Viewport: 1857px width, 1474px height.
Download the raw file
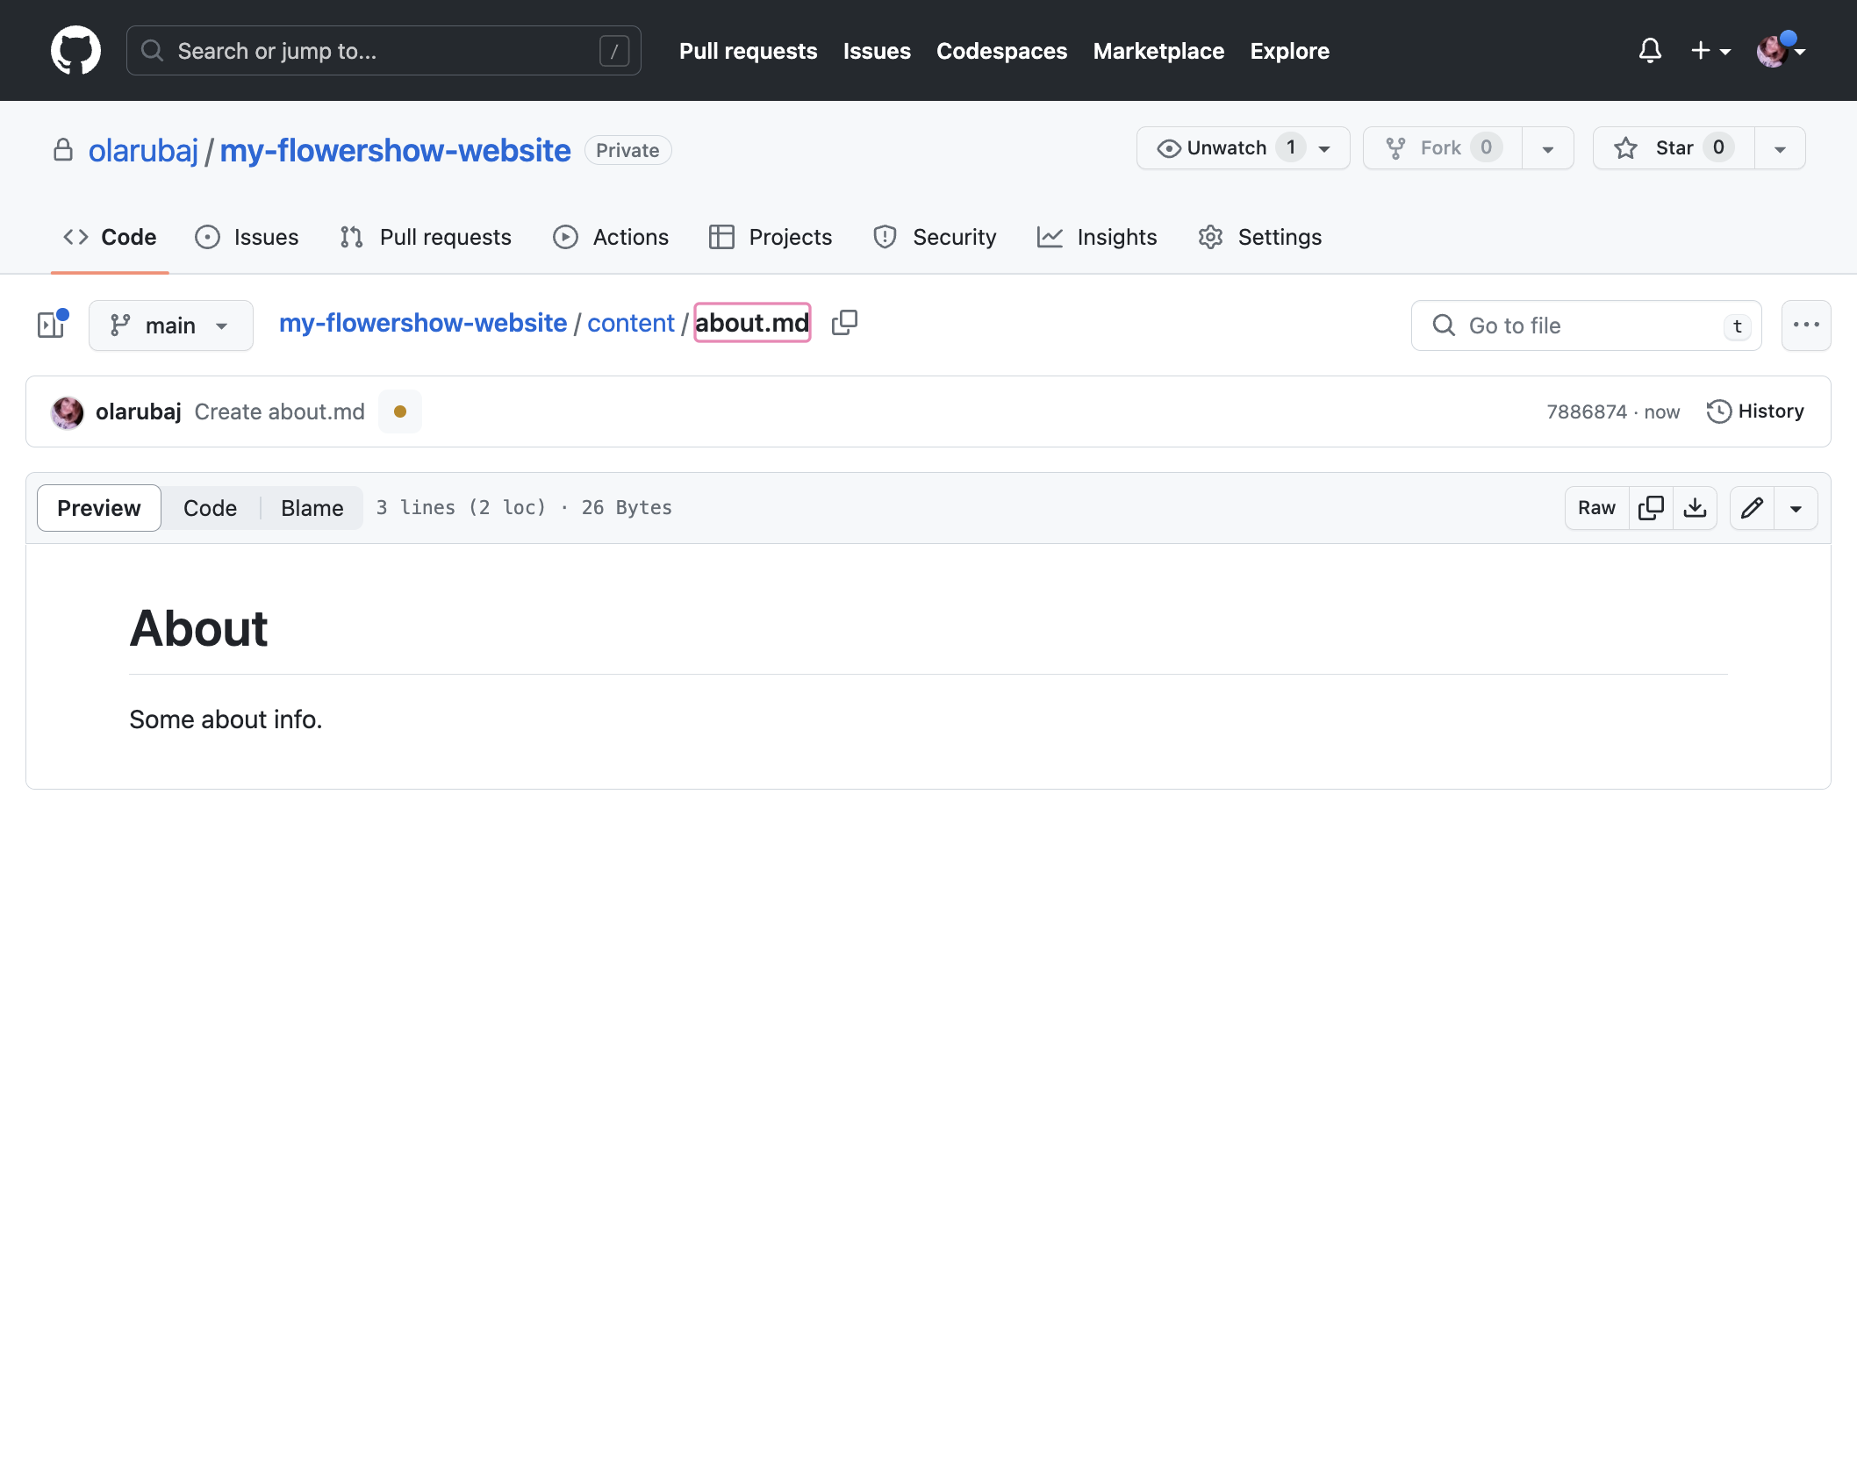pyautogui.click(x=1695, y=508)
